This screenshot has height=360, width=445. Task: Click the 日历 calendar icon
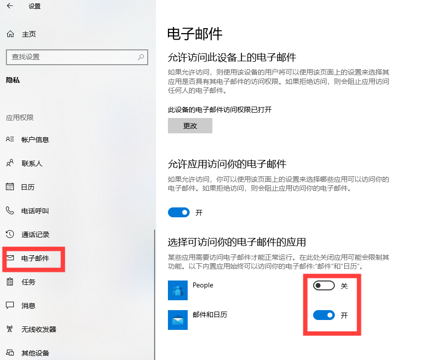10,187
